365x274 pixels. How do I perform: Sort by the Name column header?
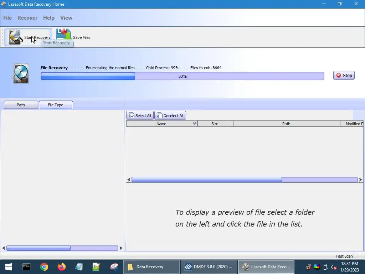[x=161, y=124]
